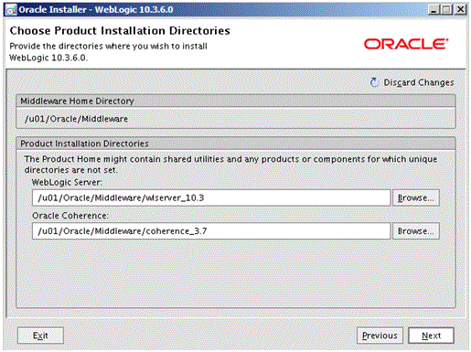The height and width of the screenshot is (352, 471).
Task: Focus the Oracle Coherence path field
Action: [x=211, y=231]
